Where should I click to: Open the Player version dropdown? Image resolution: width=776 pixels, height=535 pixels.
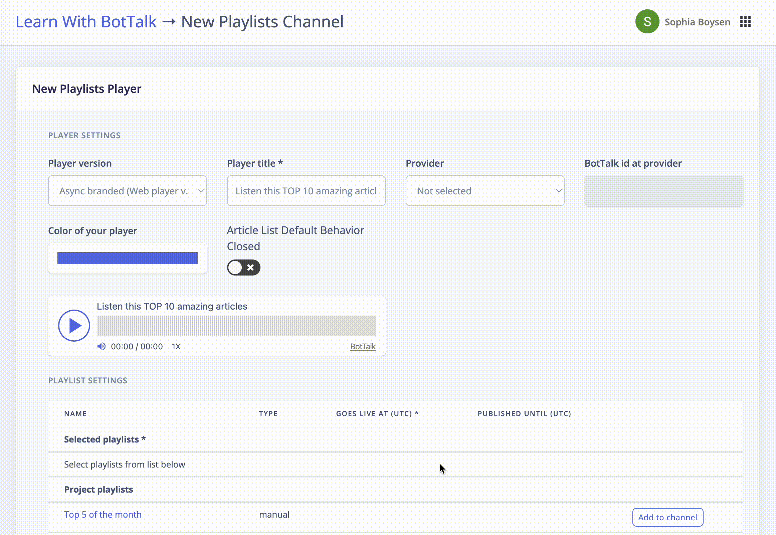click(x=127, y=191)
